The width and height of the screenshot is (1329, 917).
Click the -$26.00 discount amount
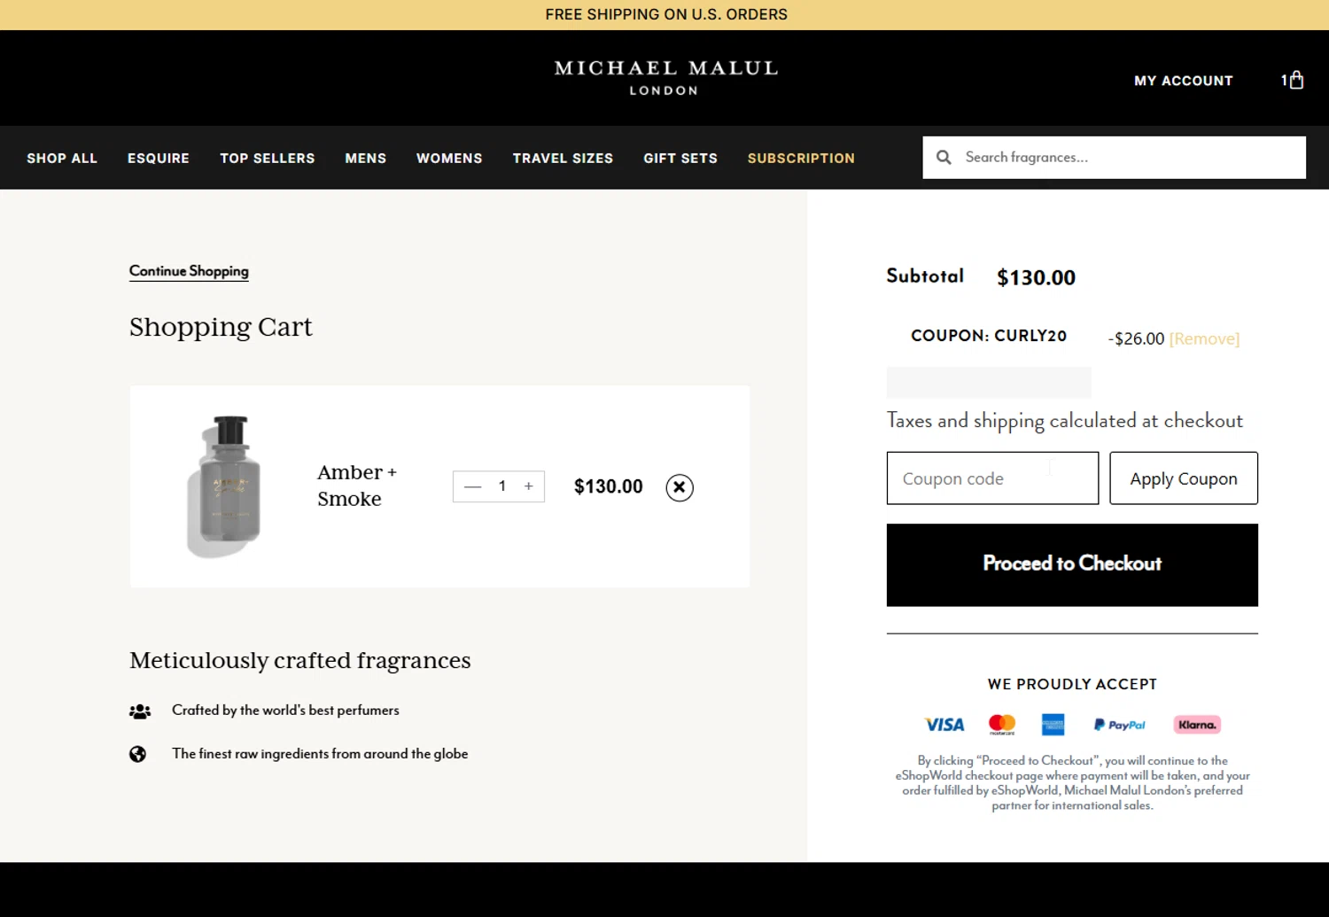coord(1136,338)
